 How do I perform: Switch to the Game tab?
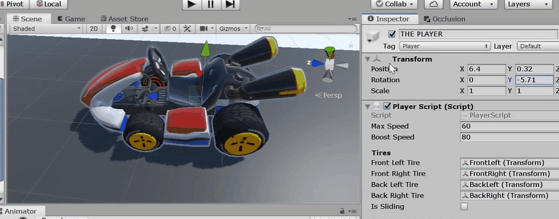coord(71,19)
